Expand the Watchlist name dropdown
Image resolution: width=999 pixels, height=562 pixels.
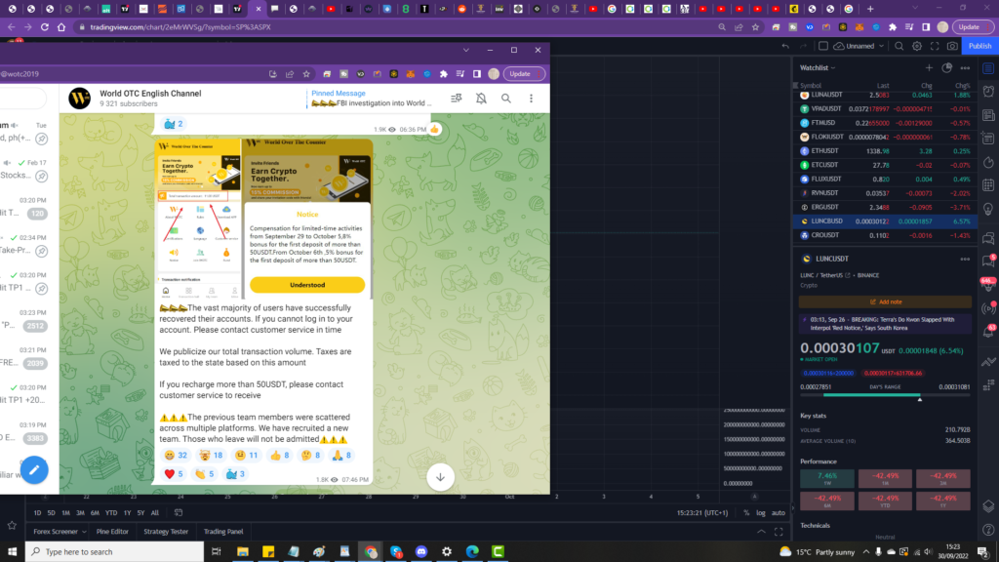click(819, 67)
